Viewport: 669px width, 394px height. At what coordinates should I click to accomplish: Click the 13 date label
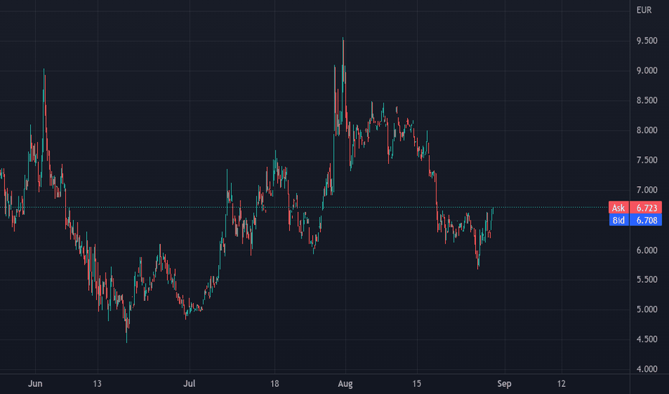(98, 384)
